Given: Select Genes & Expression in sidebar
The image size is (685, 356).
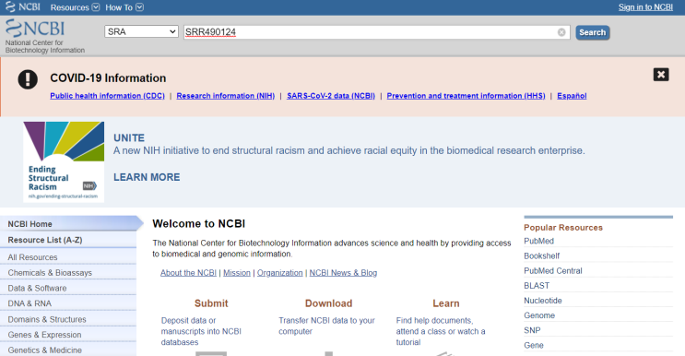Looking at the screenshot, I should pyautogui.click(x=68, y=335).
